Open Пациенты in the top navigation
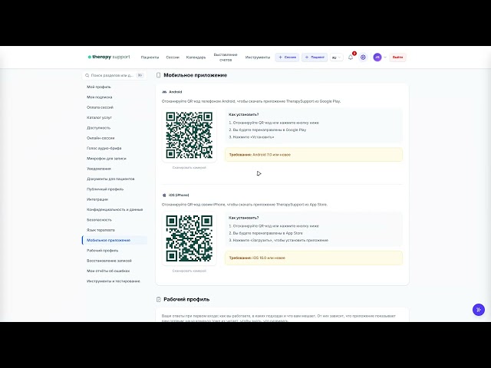This screenshot has height=368, width=491. pos(150,58)
